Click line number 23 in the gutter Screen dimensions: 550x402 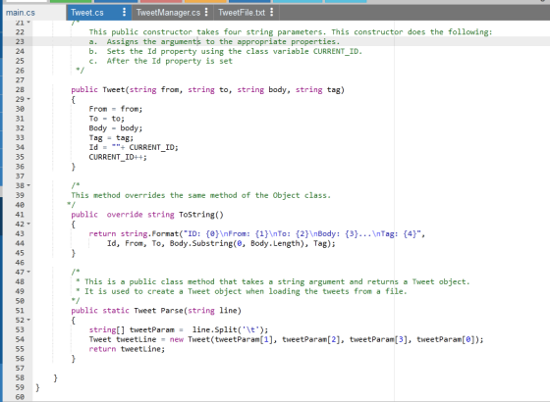[x=20, y=41]
